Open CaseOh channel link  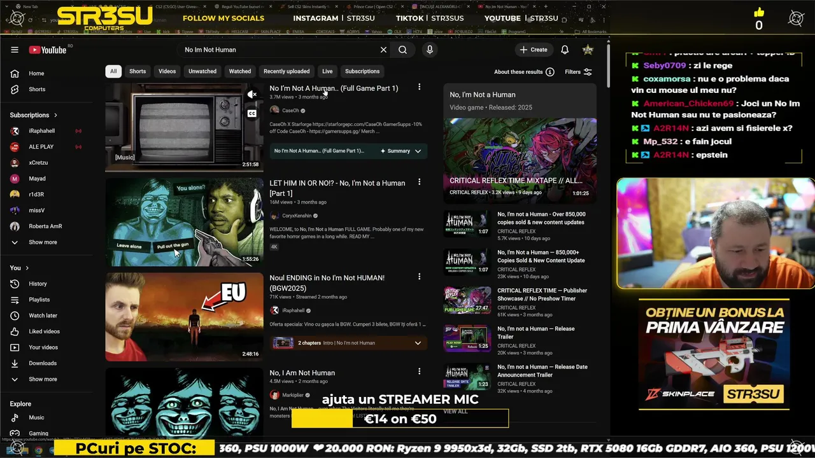290,111
